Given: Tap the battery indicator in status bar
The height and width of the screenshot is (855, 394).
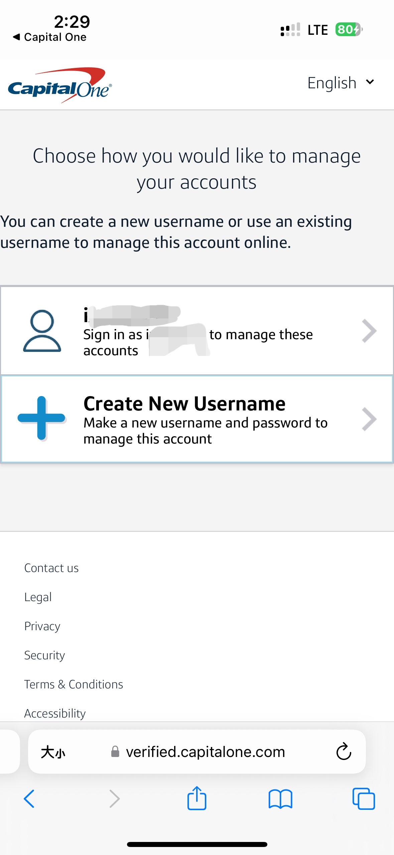Looking at the screenshot, I should [349, 29].
